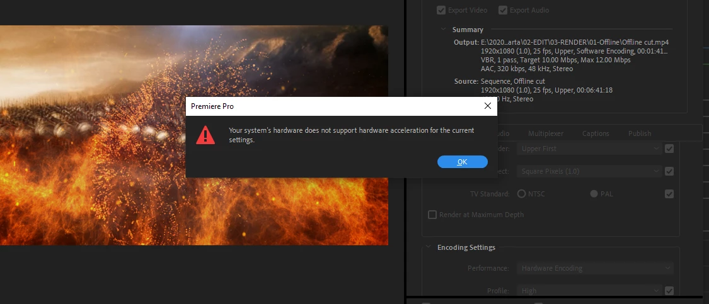
Task: Open the Publish tab
Action: tap(640, 133)
